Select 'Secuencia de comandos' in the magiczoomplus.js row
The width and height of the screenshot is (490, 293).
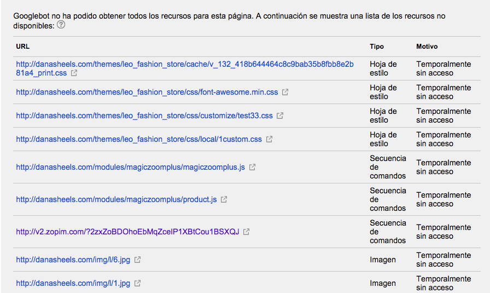[388, 167]
